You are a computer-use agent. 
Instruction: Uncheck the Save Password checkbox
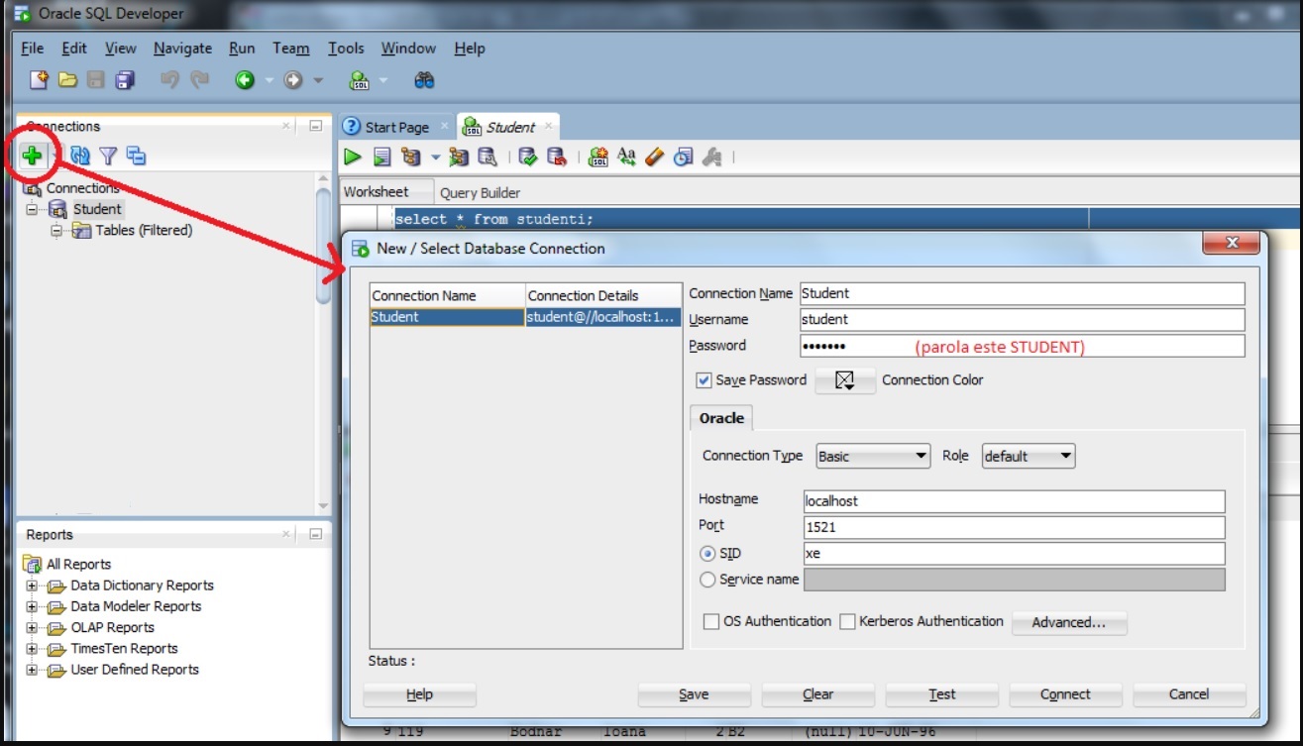(x=705, y=380)
